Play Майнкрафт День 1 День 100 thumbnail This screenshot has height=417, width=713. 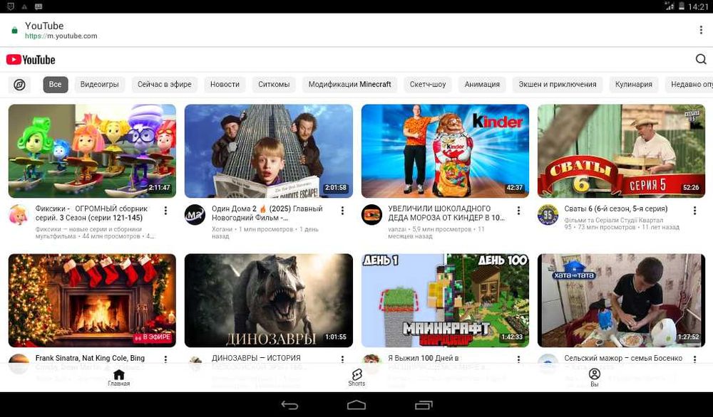click(445, 300)
